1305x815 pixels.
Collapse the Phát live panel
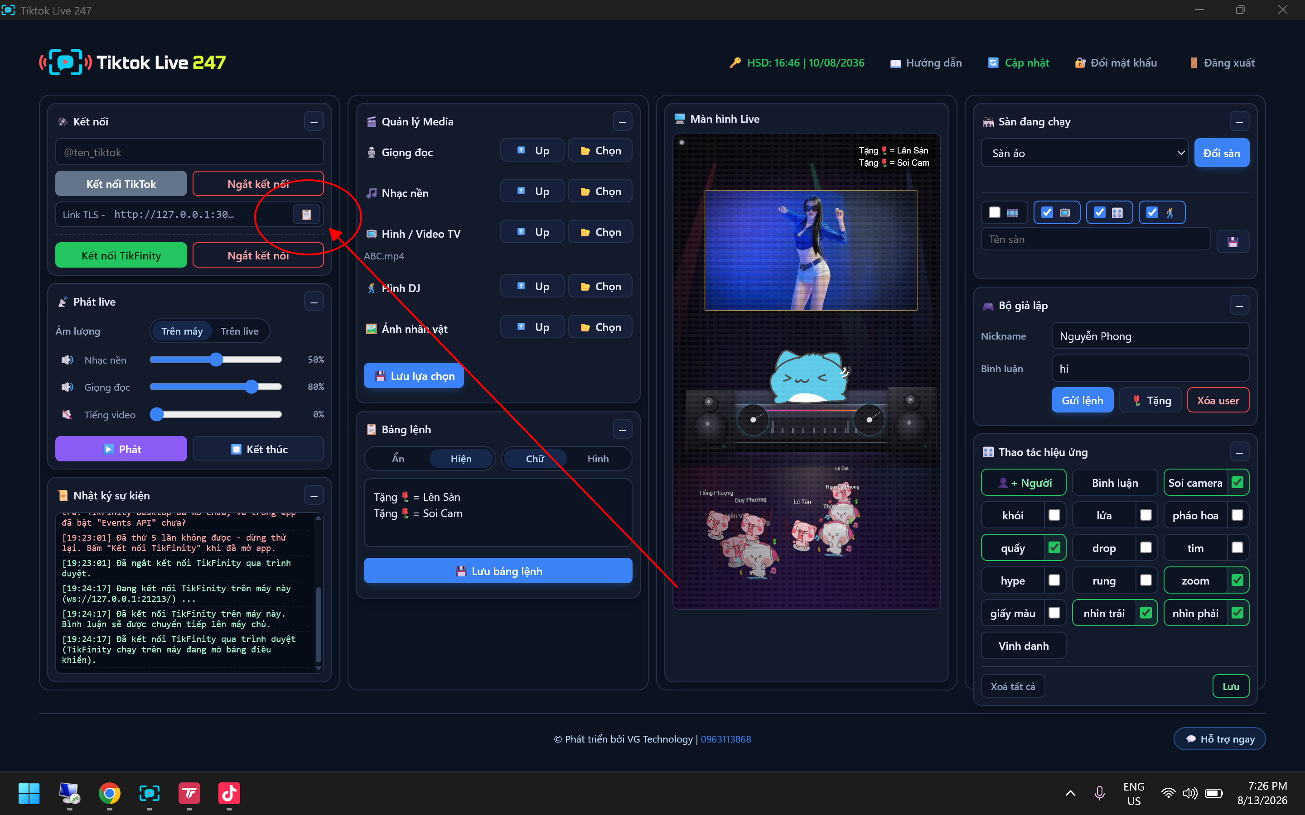tap(314, 302)
